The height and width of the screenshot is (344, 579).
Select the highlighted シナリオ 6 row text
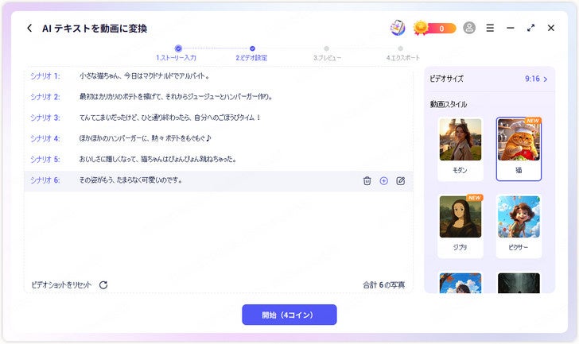(x=130, y=180)
